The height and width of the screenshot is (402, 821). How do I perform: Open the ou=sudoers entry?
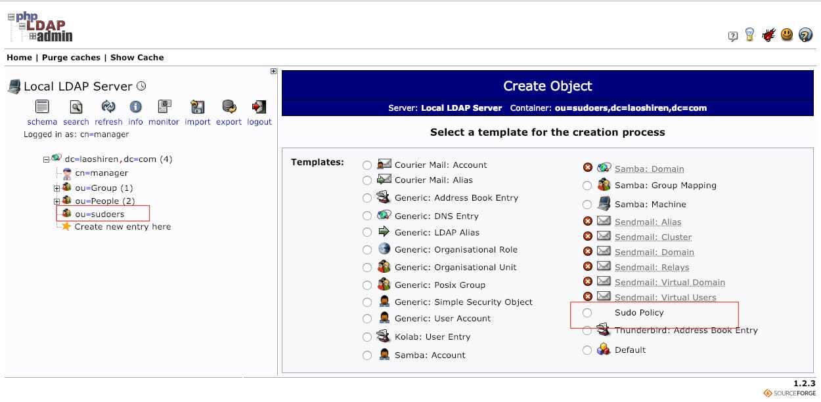click(x=99, y=214)
